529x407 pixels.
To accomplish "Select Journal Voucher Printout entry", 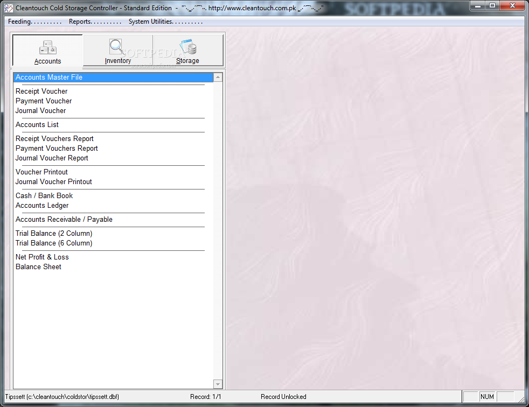I will click(x=54, y=182).
